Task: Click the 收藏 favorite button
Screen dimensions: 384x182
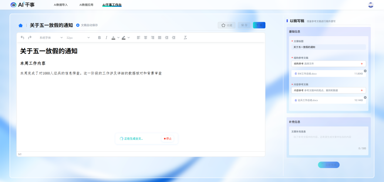Action: click(226, 25)
